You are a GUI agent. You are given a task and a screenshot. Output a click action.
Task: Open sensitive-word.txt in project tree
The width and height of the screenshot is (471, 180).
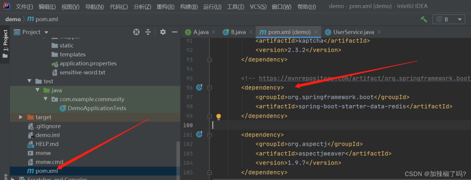(78, 73)
